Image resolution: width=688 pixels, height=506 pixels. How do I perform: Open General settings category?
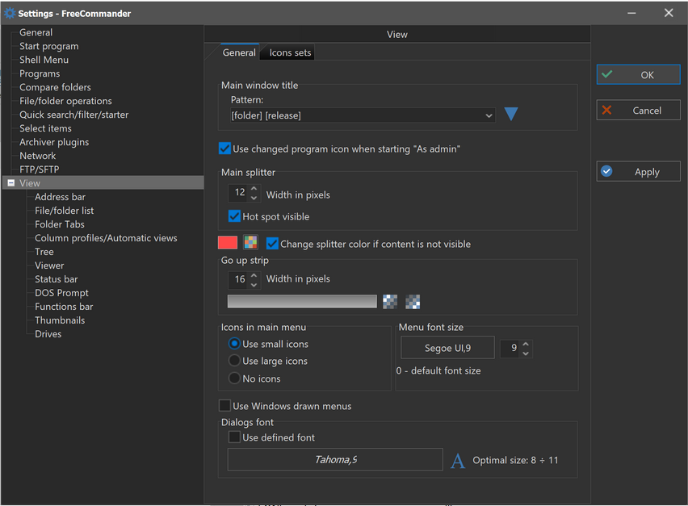coord(36,32)
